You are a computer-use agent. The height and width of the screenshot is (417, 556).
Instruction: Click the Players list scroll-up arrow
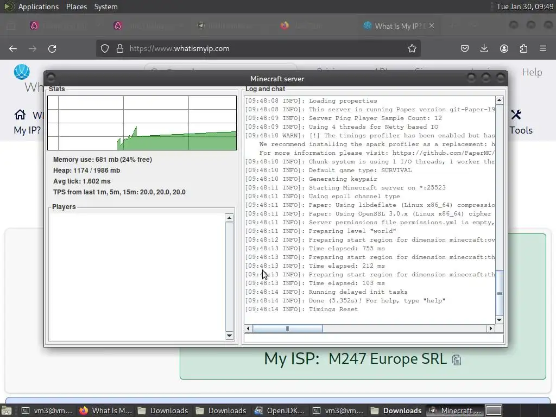pos(229,218)
